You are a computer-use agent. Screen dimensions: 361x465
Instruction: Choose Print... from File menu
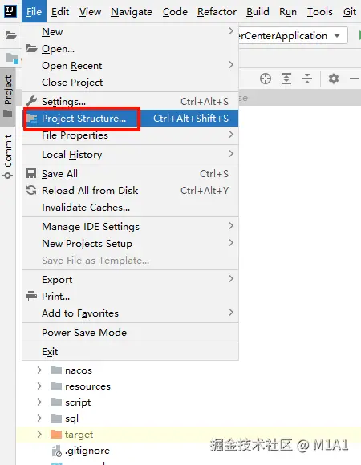tap(130, 297)
